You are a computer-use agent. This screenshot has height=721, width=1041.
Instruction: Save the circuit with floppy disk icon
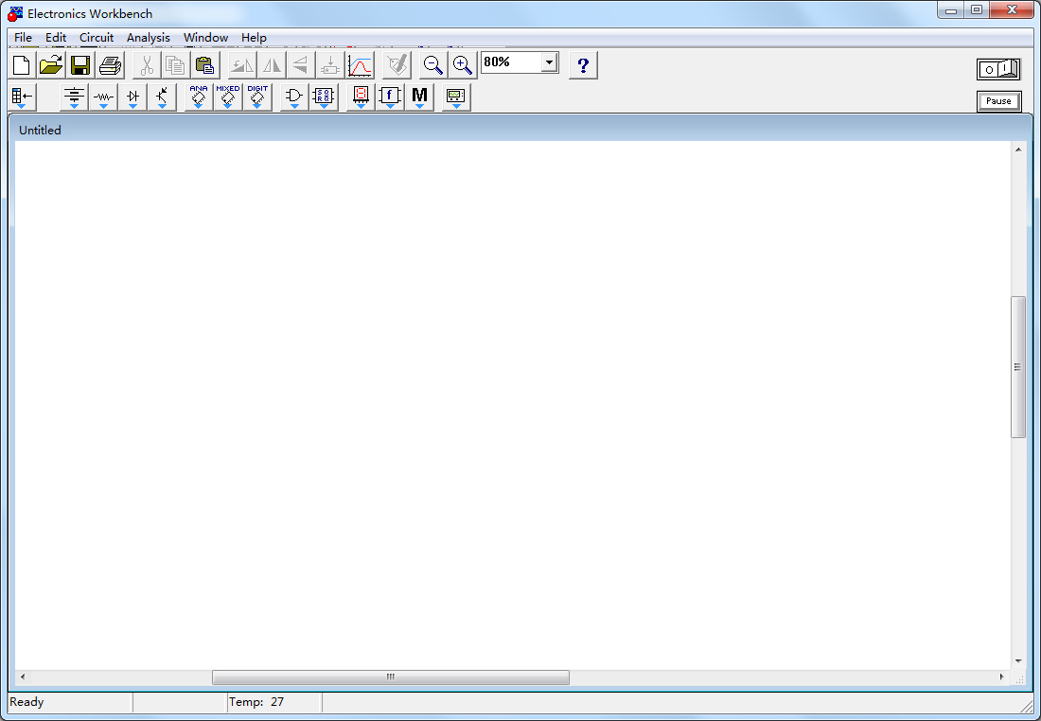coord(80,65)
